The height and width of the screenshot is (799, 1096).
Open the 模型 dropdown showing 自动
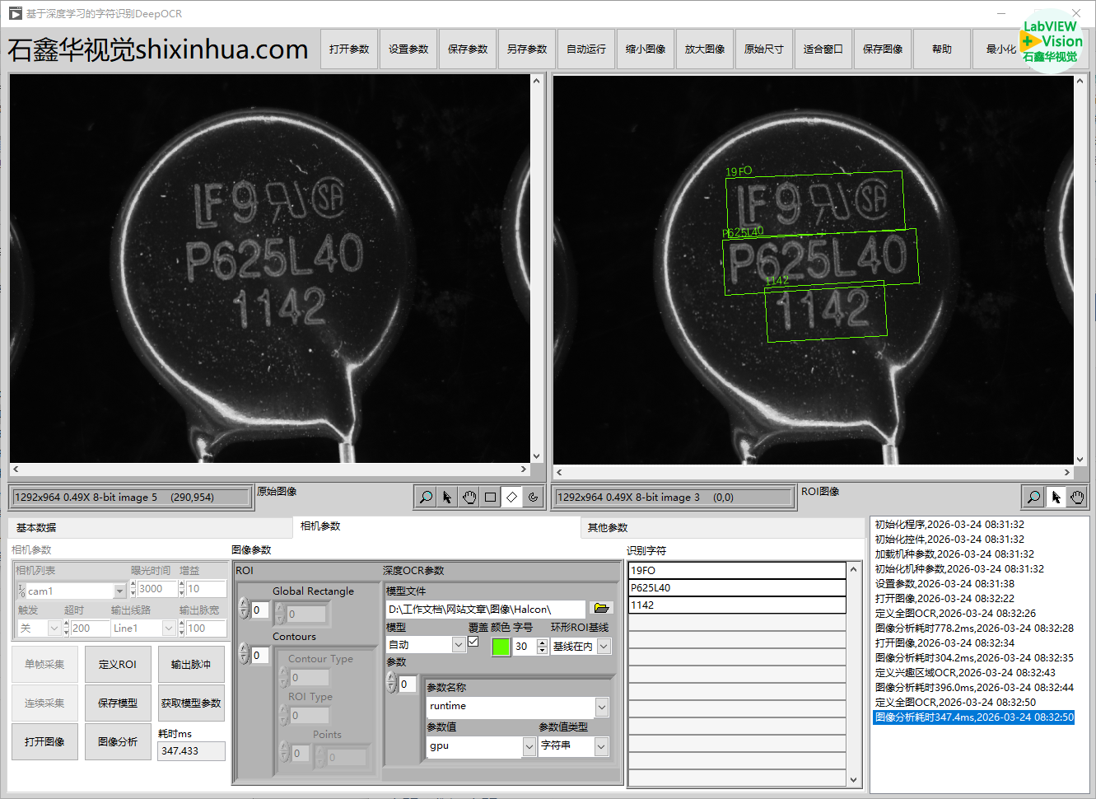(x=459, y=645)
